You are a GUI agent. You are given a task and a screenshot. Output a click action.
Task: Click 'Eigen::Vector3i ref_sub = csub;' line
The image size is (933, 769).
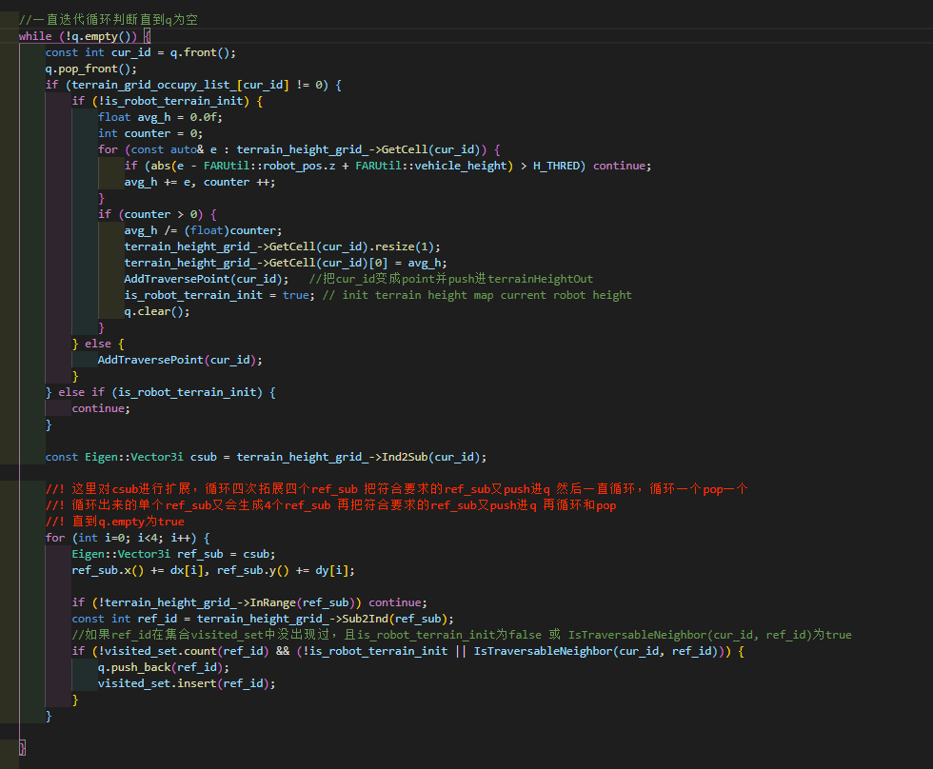click(173, 554)
